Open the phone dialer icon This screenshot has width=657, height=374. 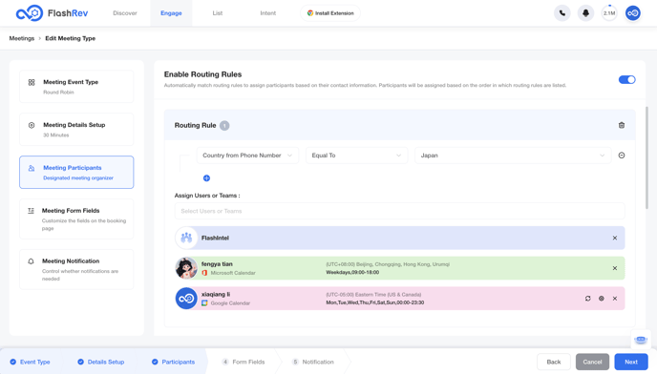pos(562,13)
